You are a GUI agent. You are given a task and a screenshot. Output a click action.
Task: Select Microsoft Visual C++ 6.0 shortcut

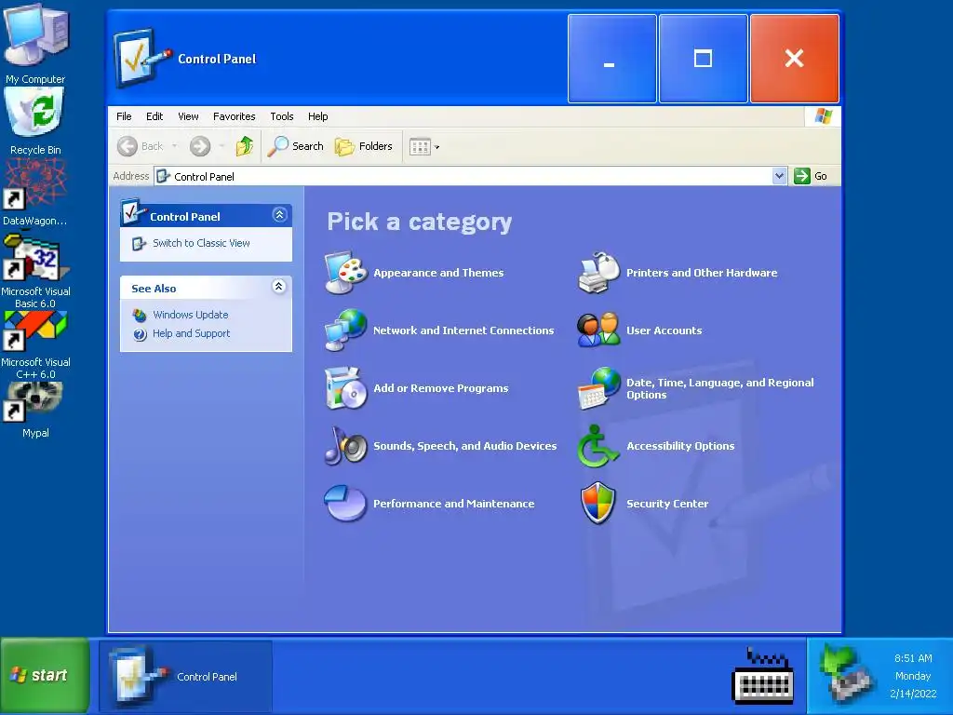click(x=35, y=345)
